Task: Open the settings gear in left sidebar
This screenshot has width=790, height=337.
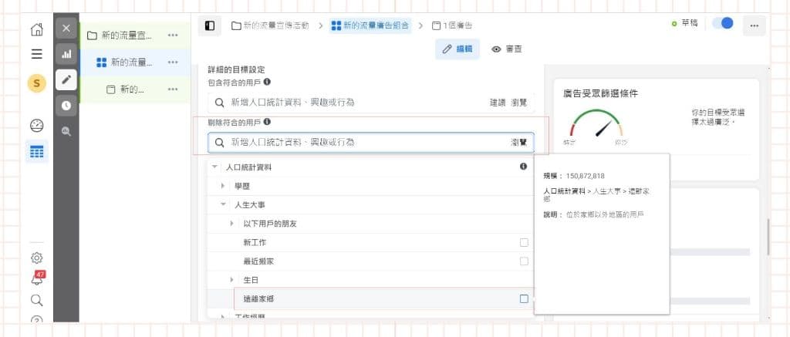Action: tap(37, 258)
